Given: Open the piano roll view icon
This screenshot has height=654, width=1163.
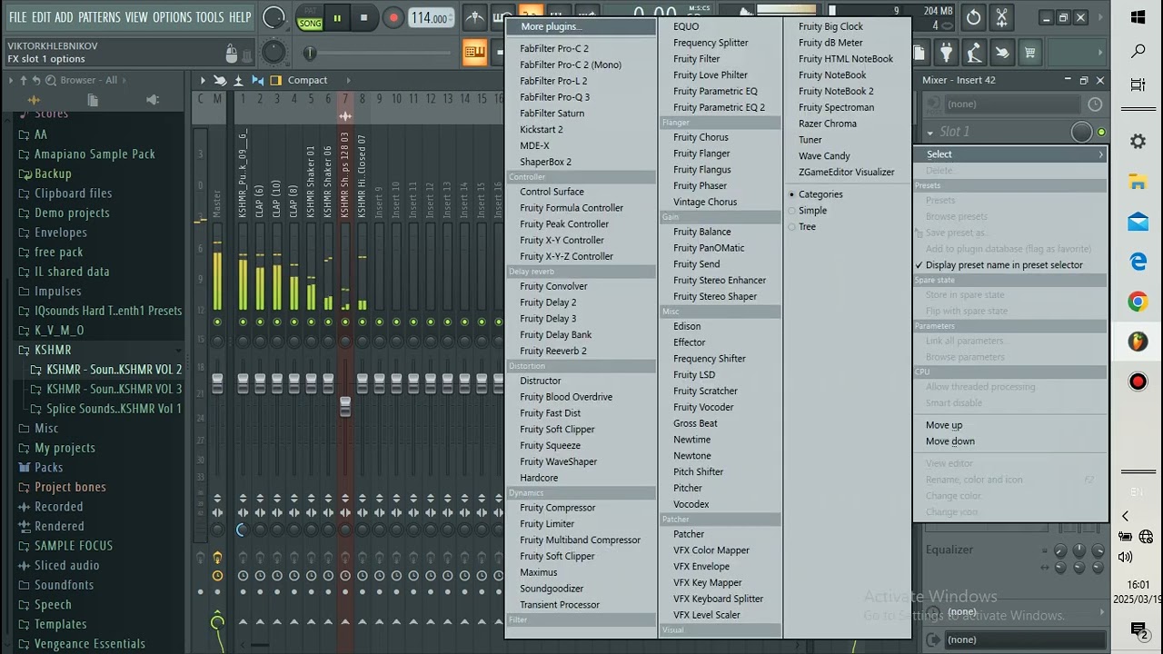Looking at the screenshot, I should 474,53.
